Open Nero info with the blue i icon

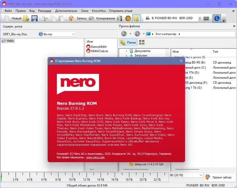pyautogui.click(x=217, y=18)
